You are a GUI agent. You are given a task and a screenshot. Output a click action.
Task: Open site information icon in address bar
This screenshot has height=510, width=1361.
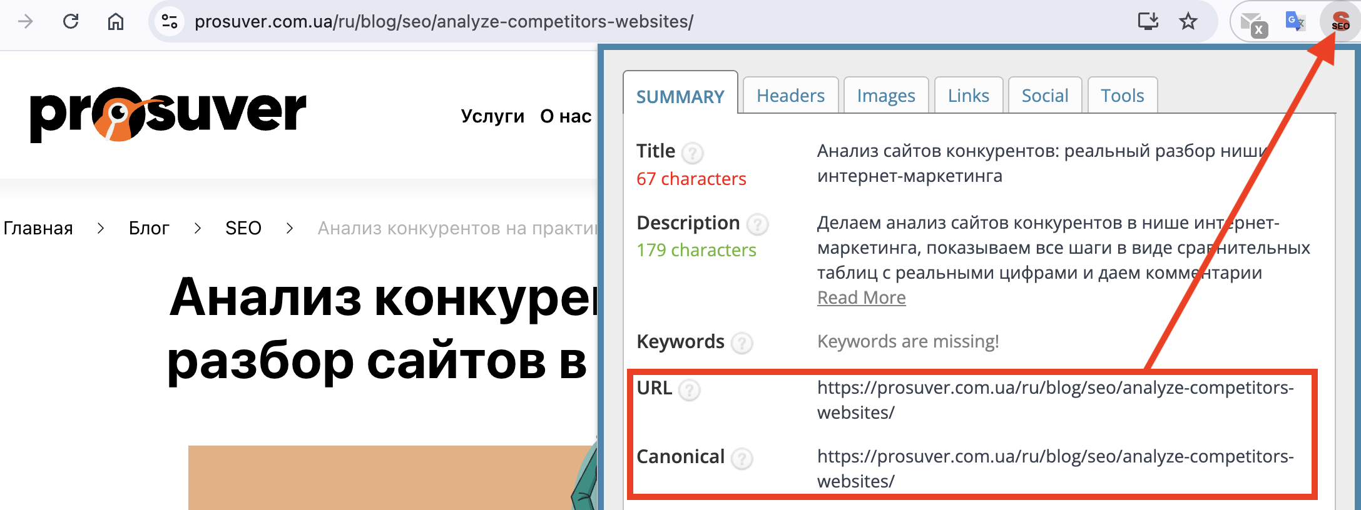[170, 22]
